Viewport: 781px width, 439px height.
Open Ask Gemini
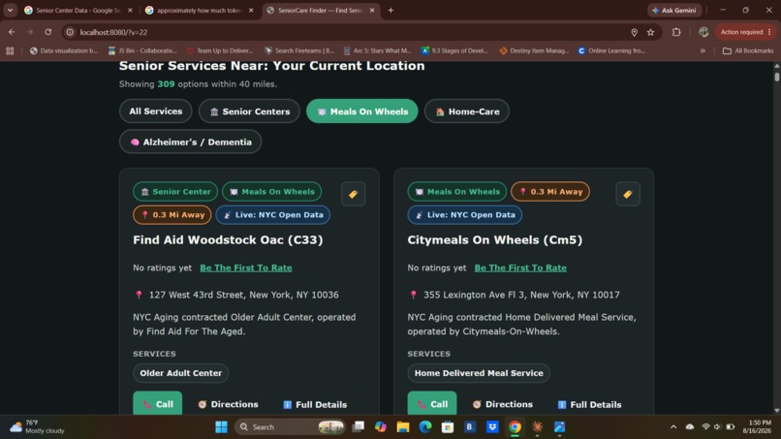pos(675,10)
